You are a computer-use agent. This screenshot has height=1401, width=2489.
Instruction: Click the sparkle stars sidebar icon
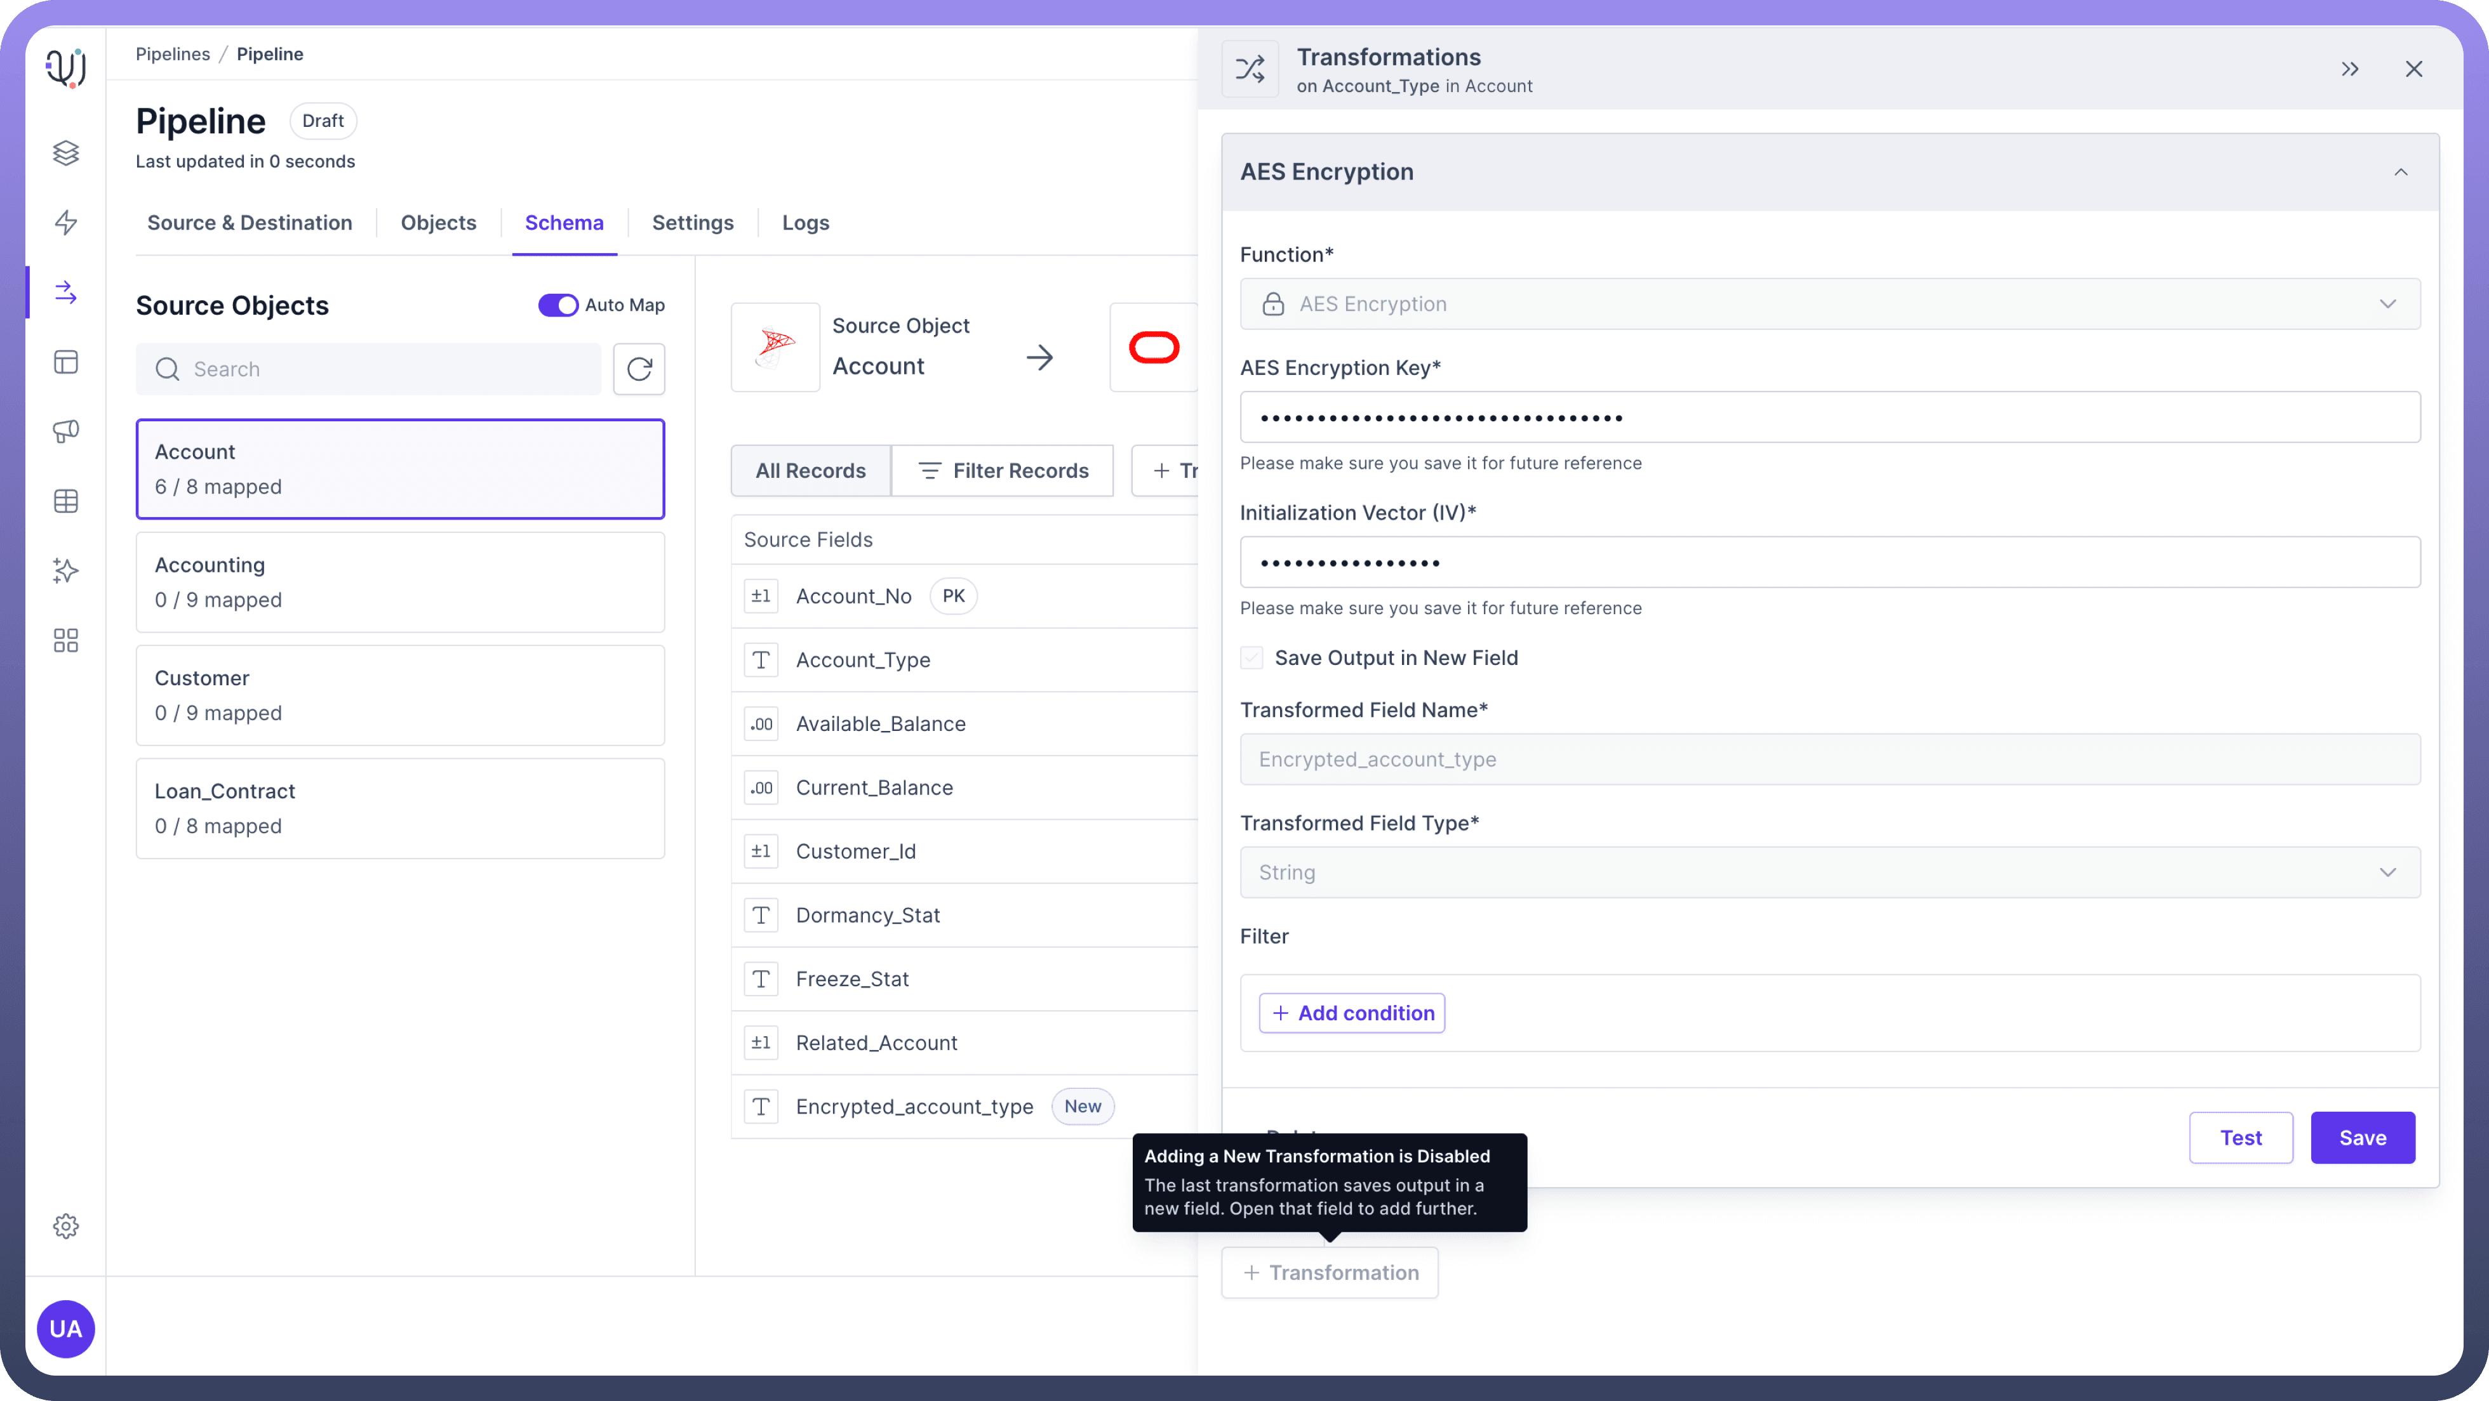pos(65,570)
